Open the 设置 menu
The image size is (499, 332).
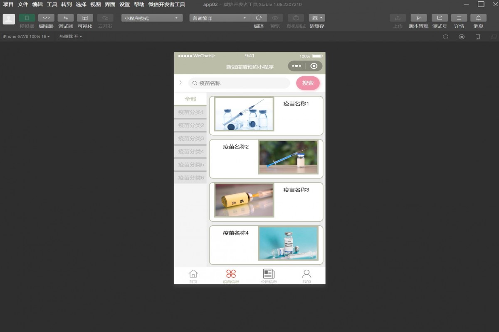(x=124, y=5)
